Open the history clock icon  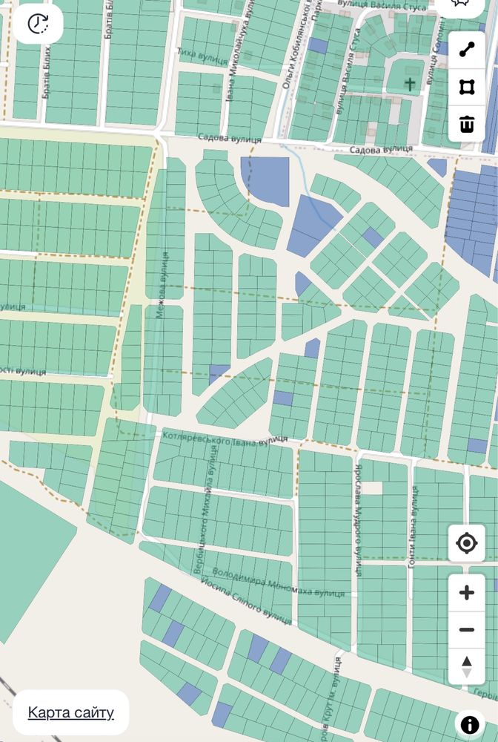pyautogui.click(x=38, y=24)
